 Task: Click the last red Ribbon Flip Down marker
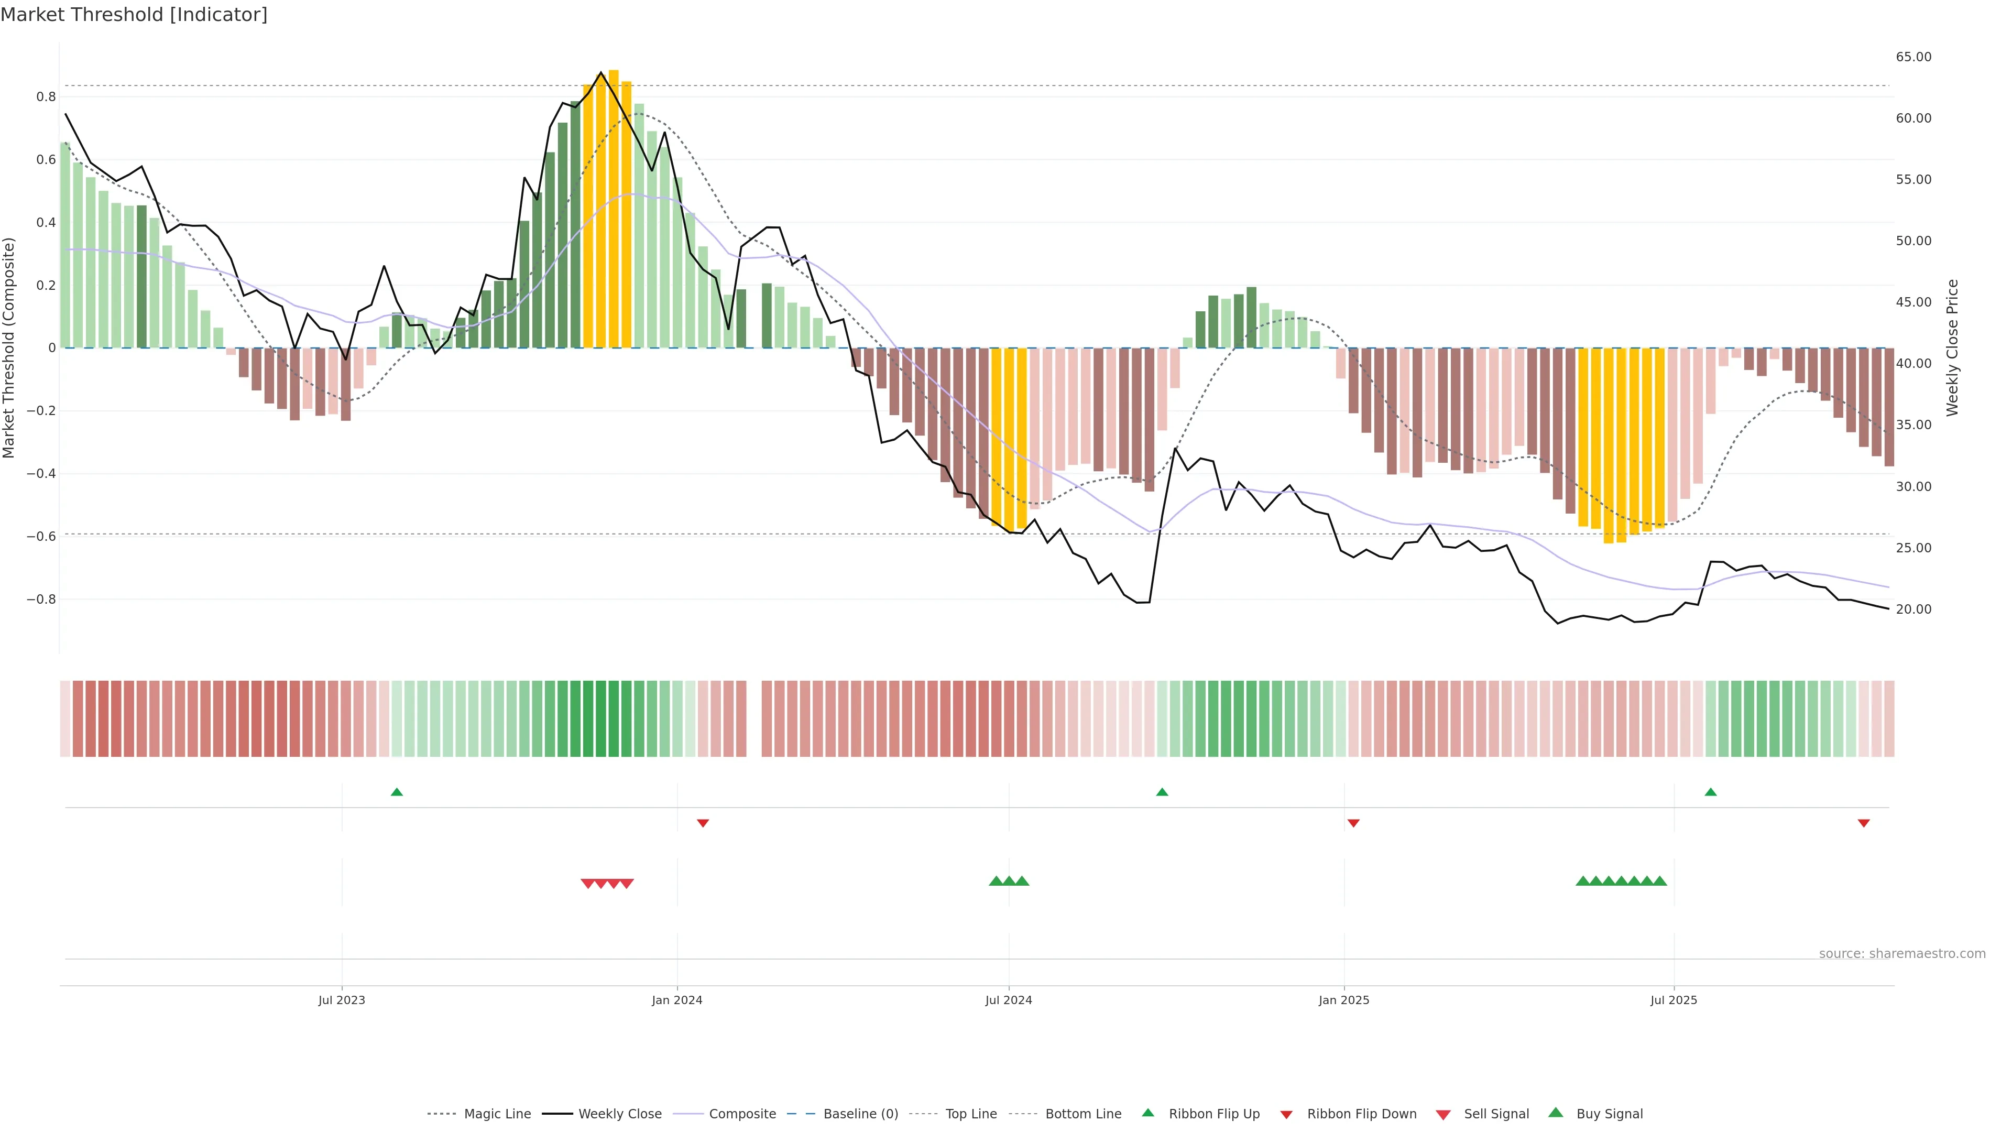click(x=1864, y=823)
